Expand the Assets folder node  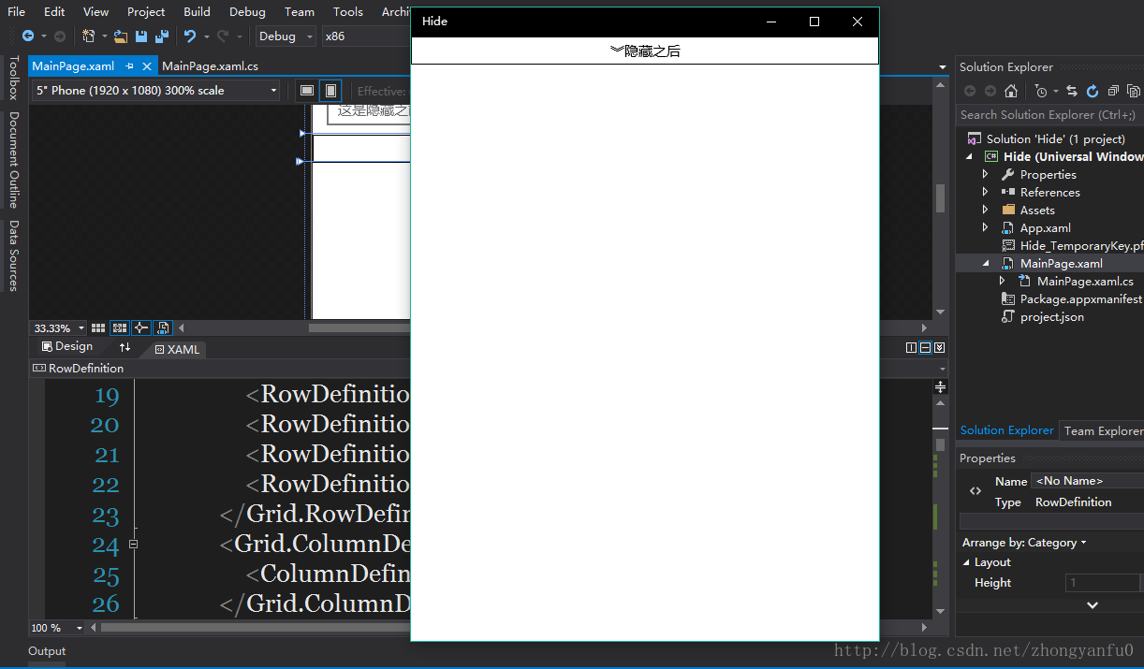(x=985, y=211)
